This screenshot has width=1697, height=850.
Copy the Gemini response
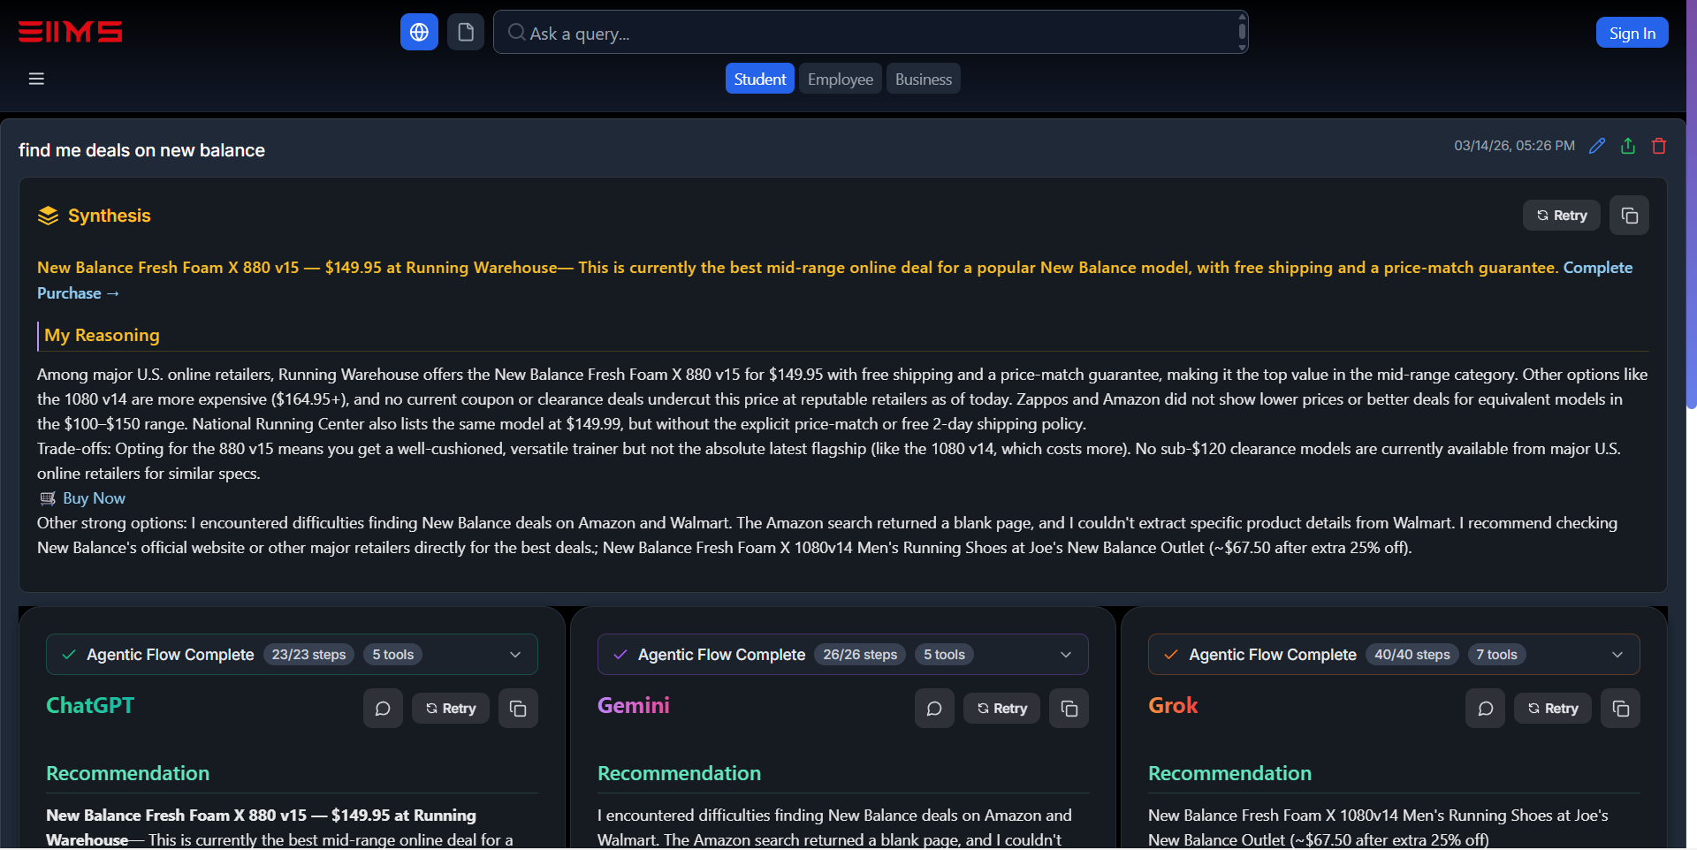pyautogui.click(x=1069, y=709)
